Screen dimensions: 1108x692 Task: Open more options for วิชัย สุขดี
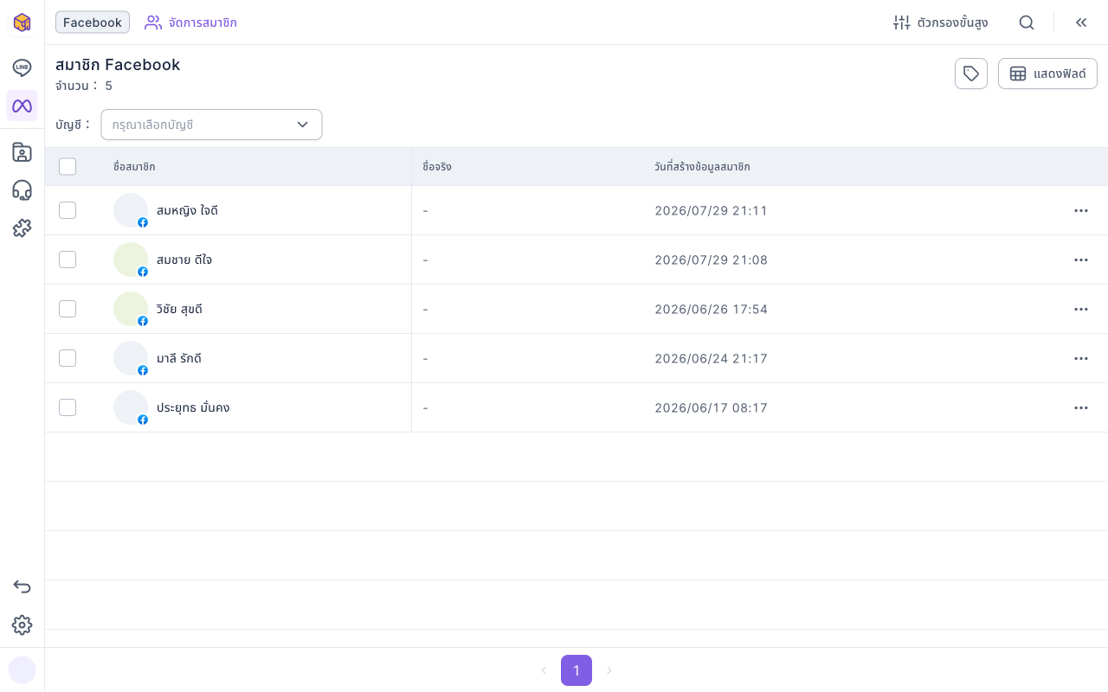pyautogui.click(x=1081, y=309)
